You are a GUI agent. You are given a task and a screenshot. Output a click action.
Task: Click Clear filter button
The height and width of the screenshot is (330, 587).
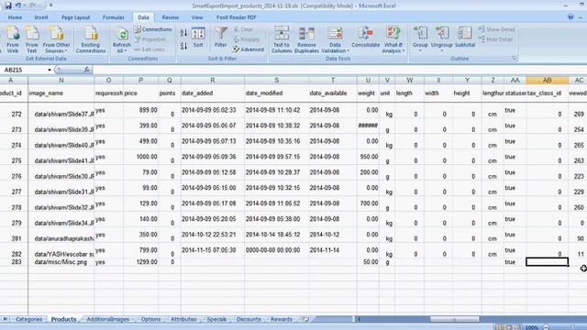point(243,29)
